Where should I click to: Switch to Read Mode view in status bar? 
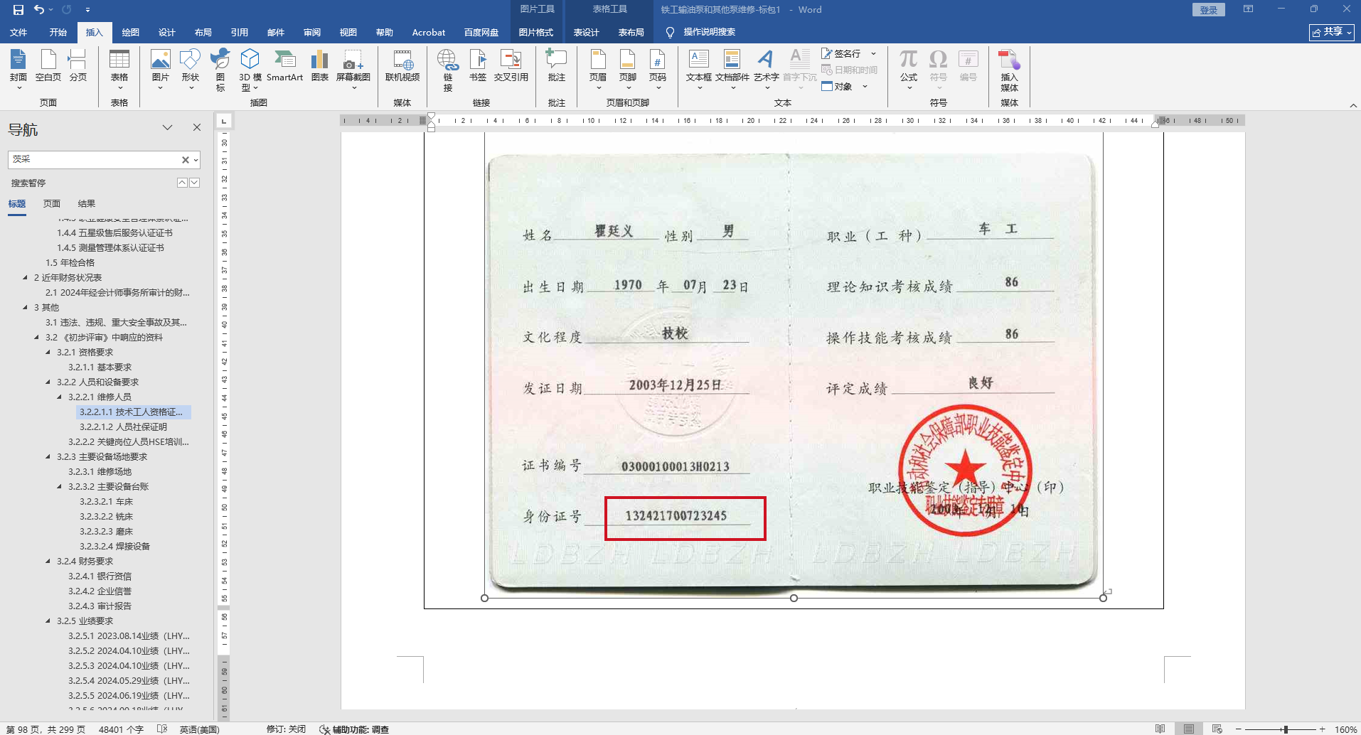[1160, 729]
